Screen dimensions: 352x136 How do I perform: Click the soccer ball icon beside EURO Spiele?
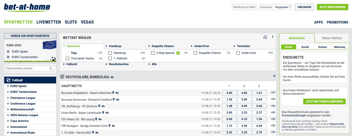[8, 52]
